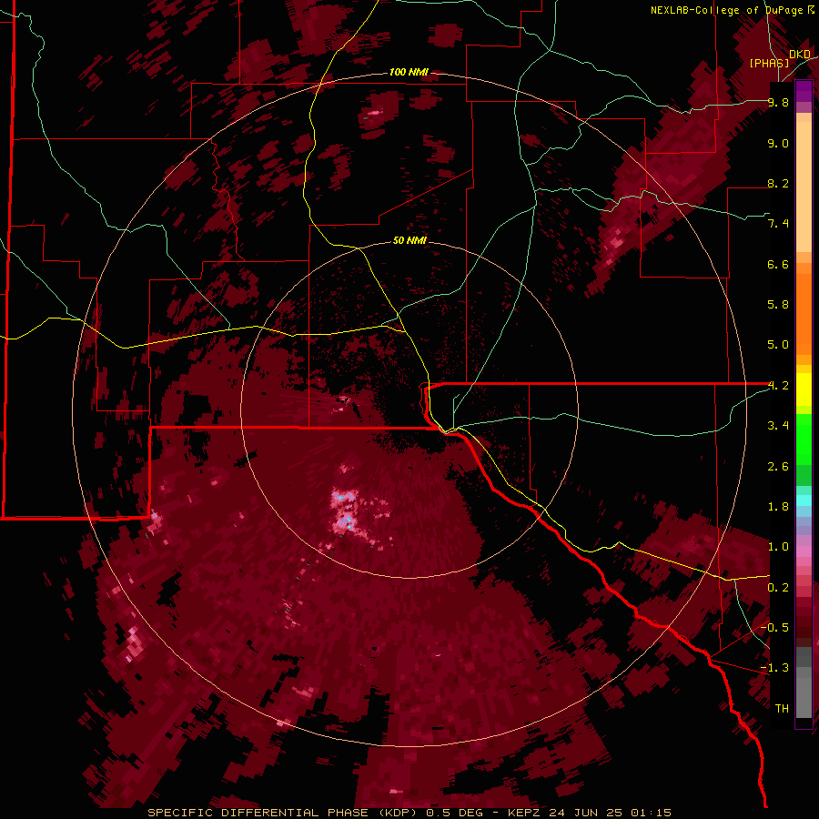819x819 pixels.
Task: Click the 3.4 value on the color scale
Action: point(778,426)
